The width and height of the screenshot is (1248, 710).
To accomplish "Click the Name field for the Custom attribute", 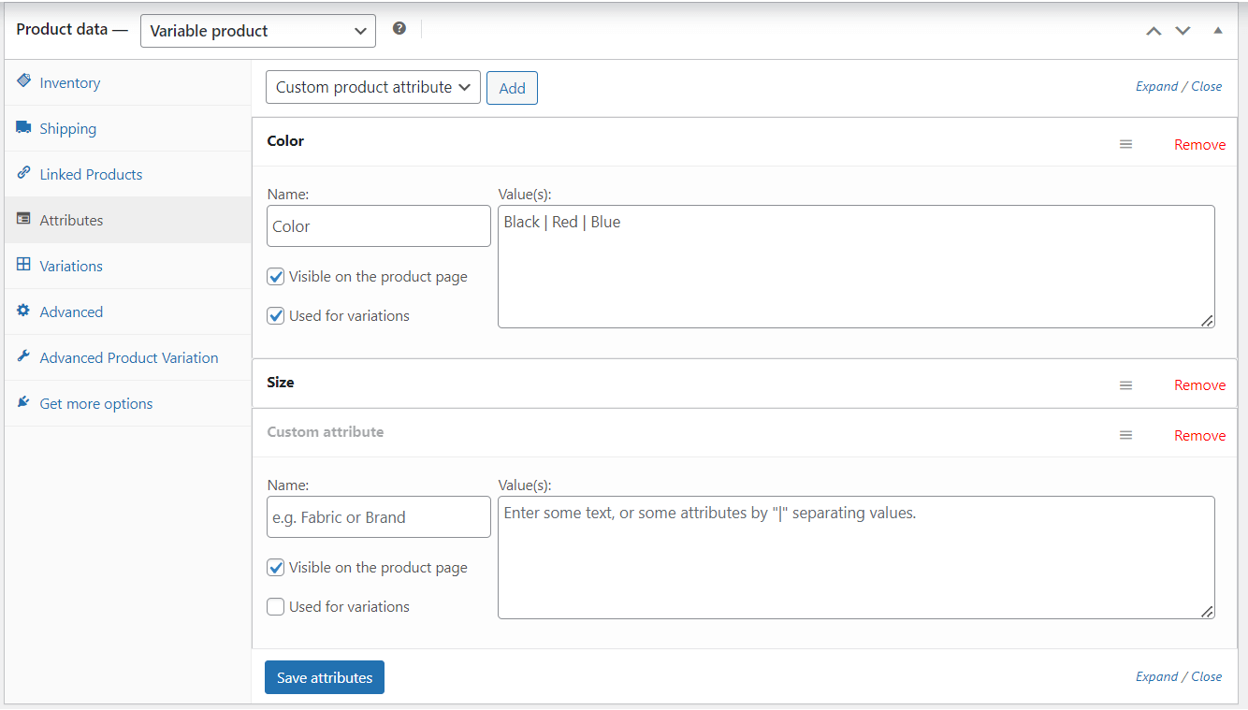I will (378, 516).
